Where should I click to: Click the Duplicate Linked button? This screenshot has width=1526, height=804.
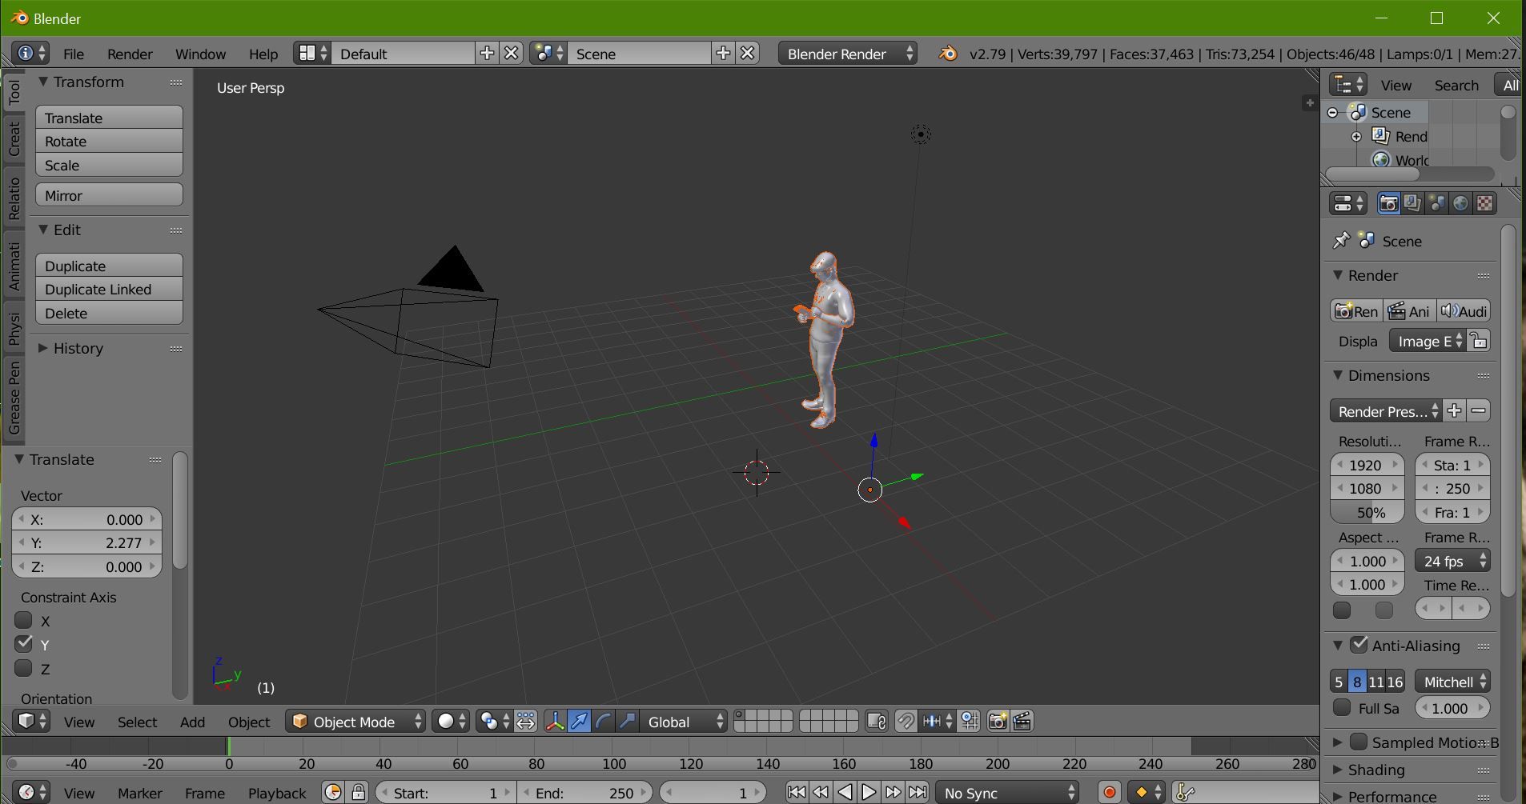[109, 289]
